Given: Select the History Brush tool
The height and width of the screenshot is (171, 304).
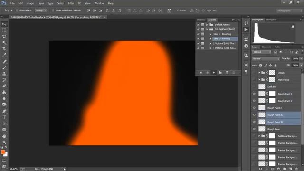Looking at the screenshot, I should coord(4,80).
